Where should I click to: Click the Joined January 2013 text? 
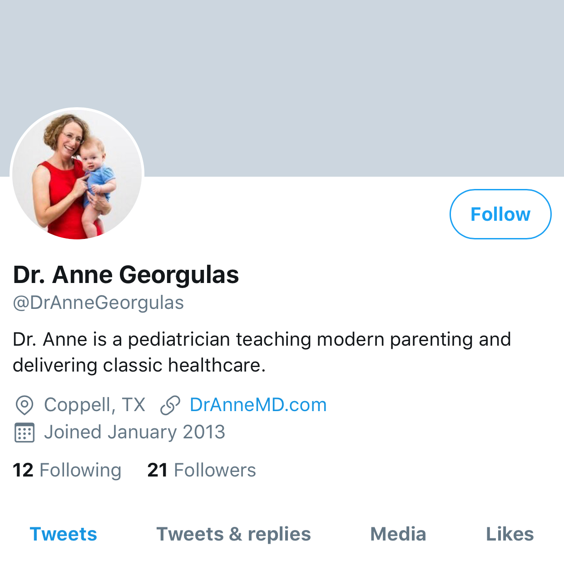(x=134, y=432)
